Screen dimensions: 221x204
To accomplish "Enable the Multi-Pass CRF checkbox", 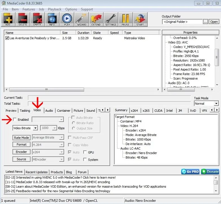I will click(70, 137).
